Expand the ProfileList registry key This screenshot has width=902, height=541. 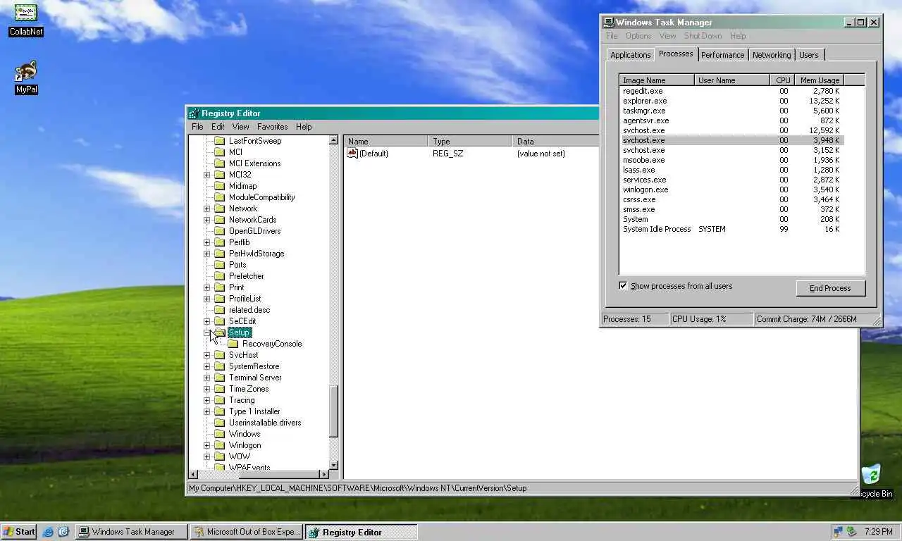coord(206,299)
